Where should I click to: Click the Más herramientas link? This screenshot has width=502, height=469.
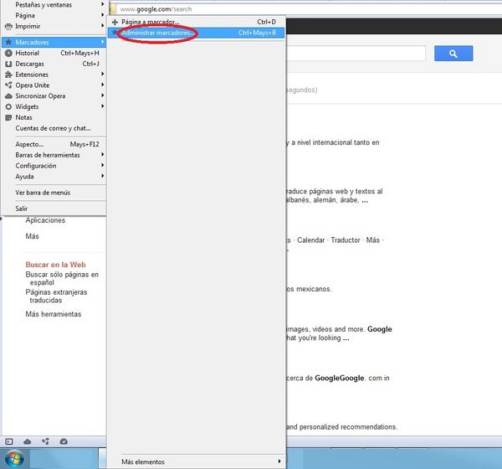coord(54,314)
